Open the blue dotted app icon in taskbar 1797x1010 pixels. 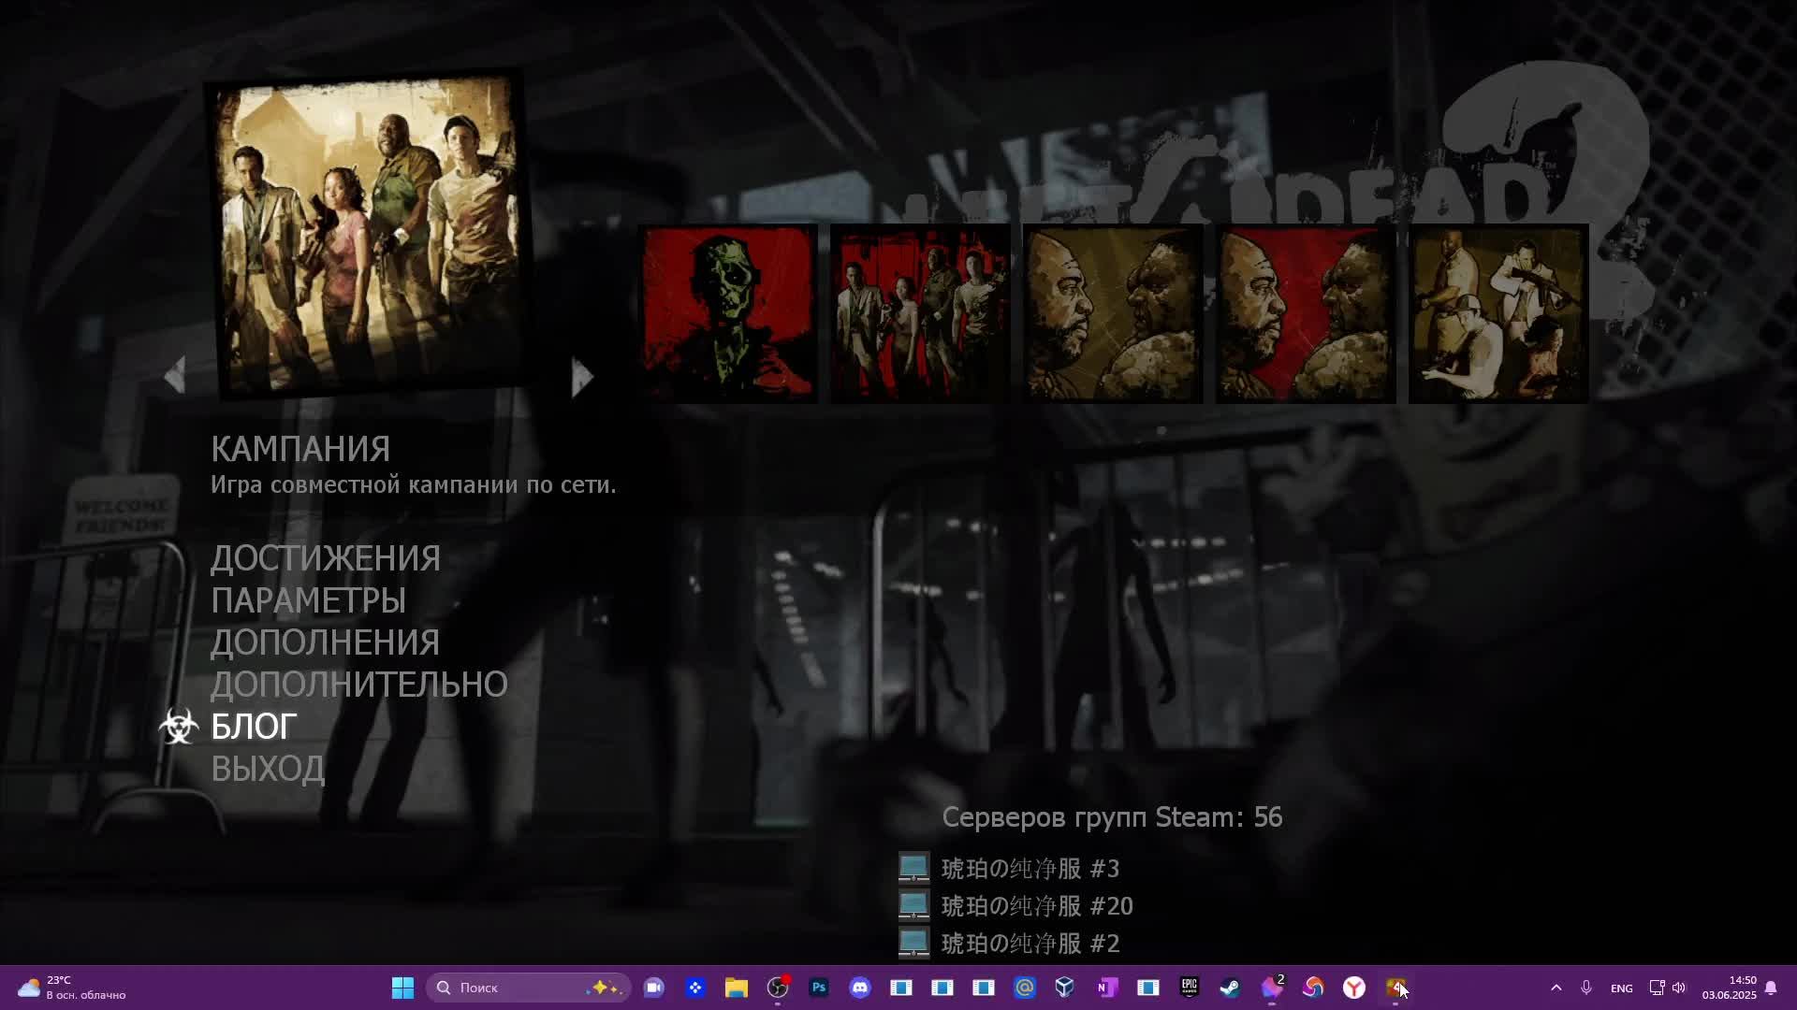695,988
